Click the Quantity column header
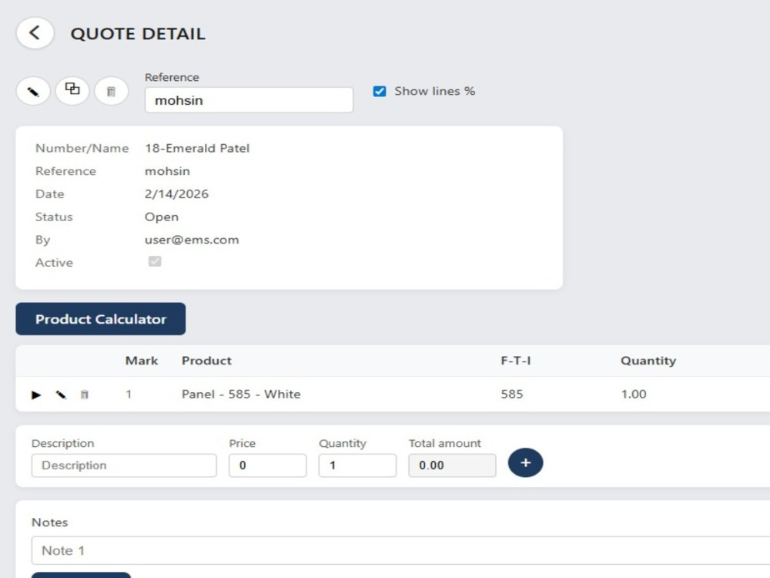Image resolution: width=770 pixels, height=578 pixels. click(648, 361)
